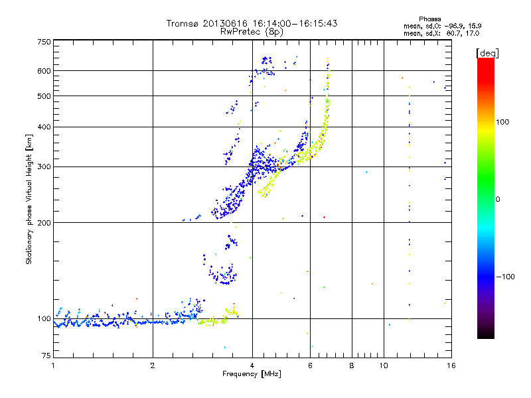Click the colorbar label '-100'
This screenshot has height=398, width=531.
(505, 277)
